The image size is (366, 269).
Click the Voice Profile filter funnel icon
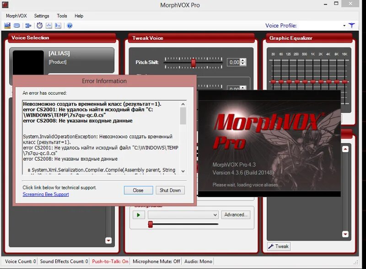(352, 26)
